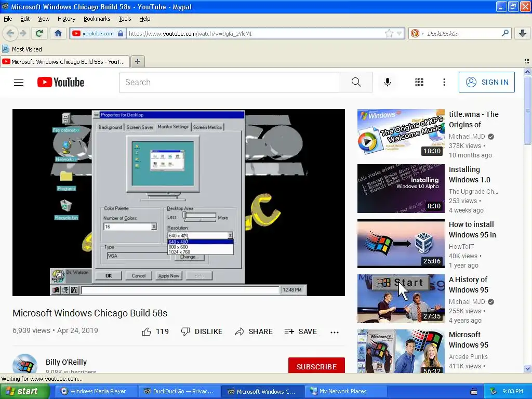
Task: Click the HowToIT channel name
Action: tap(461, 247)
